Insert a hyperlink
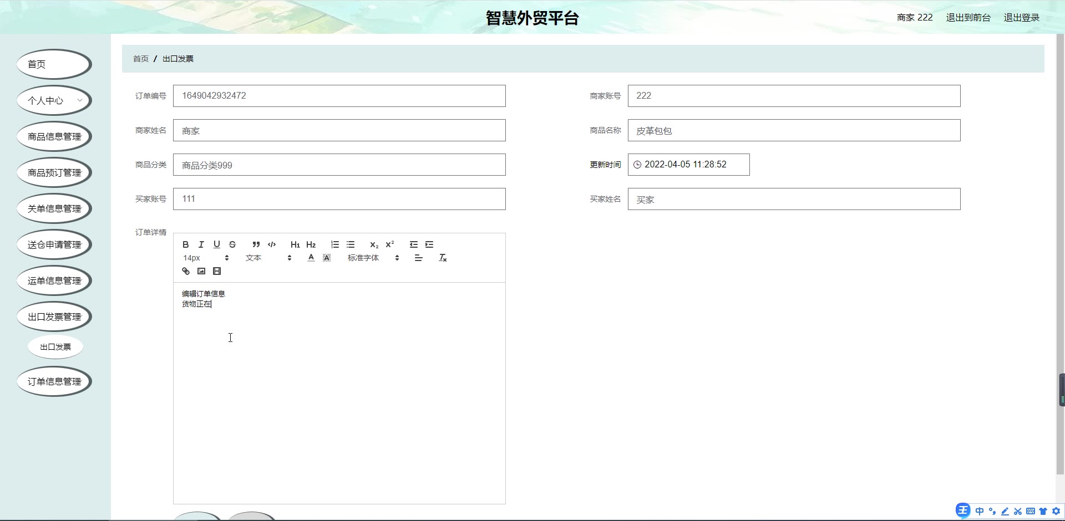The width and height of the screenshot is (1065, 521). tap(186, 271)
